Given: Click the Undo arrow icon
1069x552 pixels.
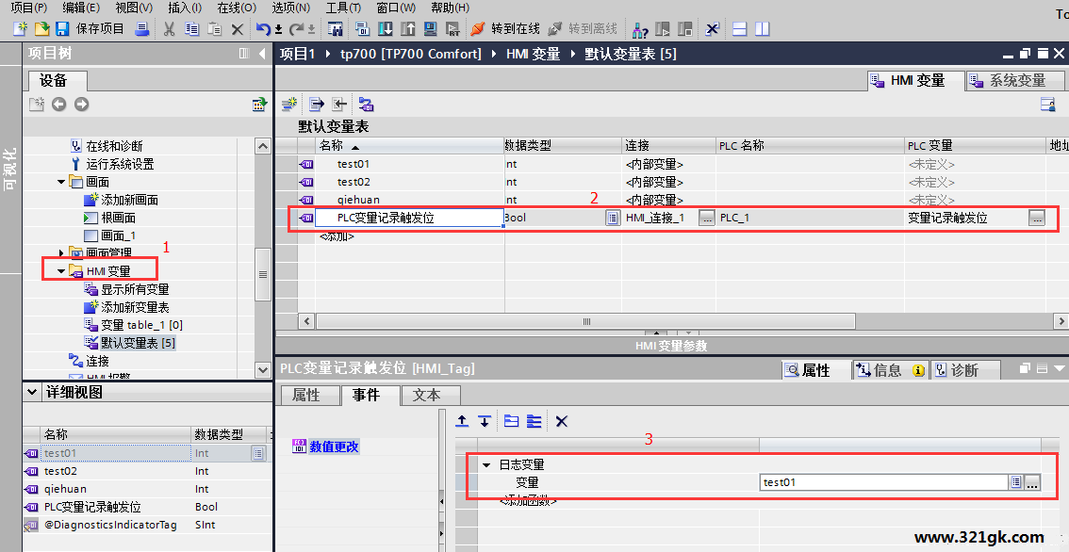Looking at the screenshot, I should (263, 28).
